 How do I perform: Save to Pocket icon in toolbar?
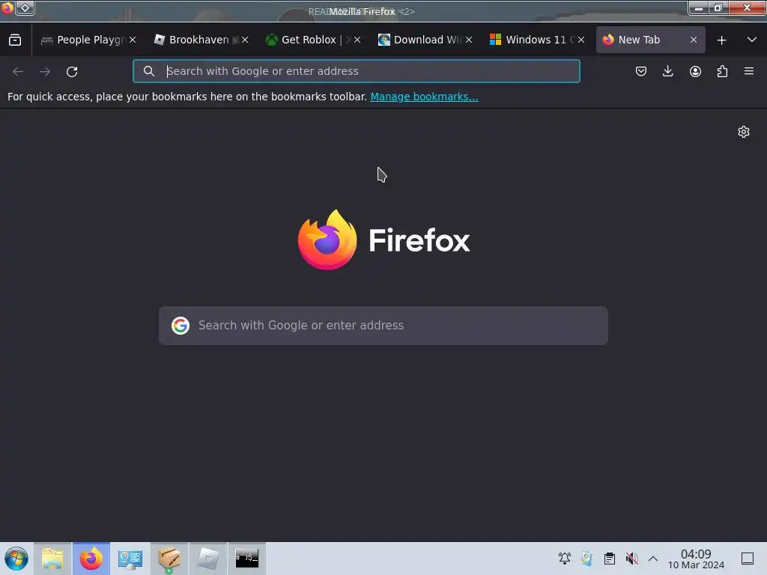tap(641, 71)
